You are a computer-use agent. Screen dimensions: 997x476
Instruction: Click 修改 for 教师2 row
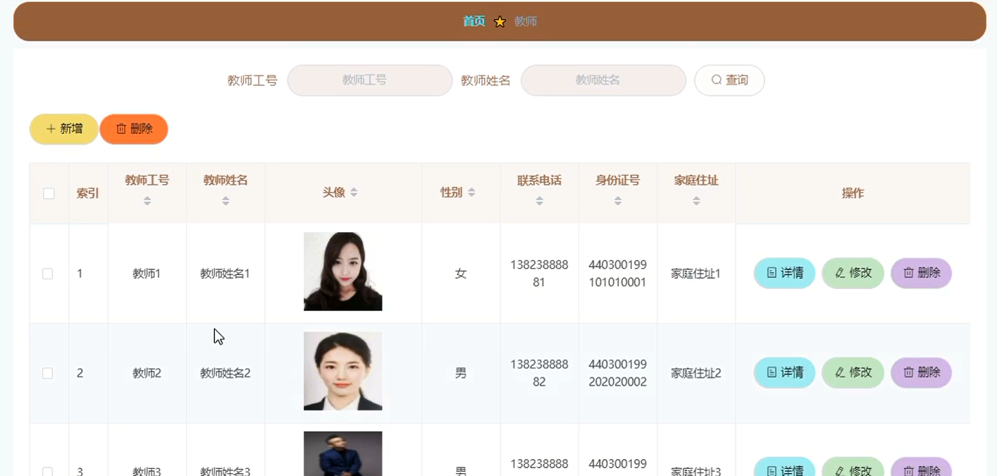[x=853, y=372]
